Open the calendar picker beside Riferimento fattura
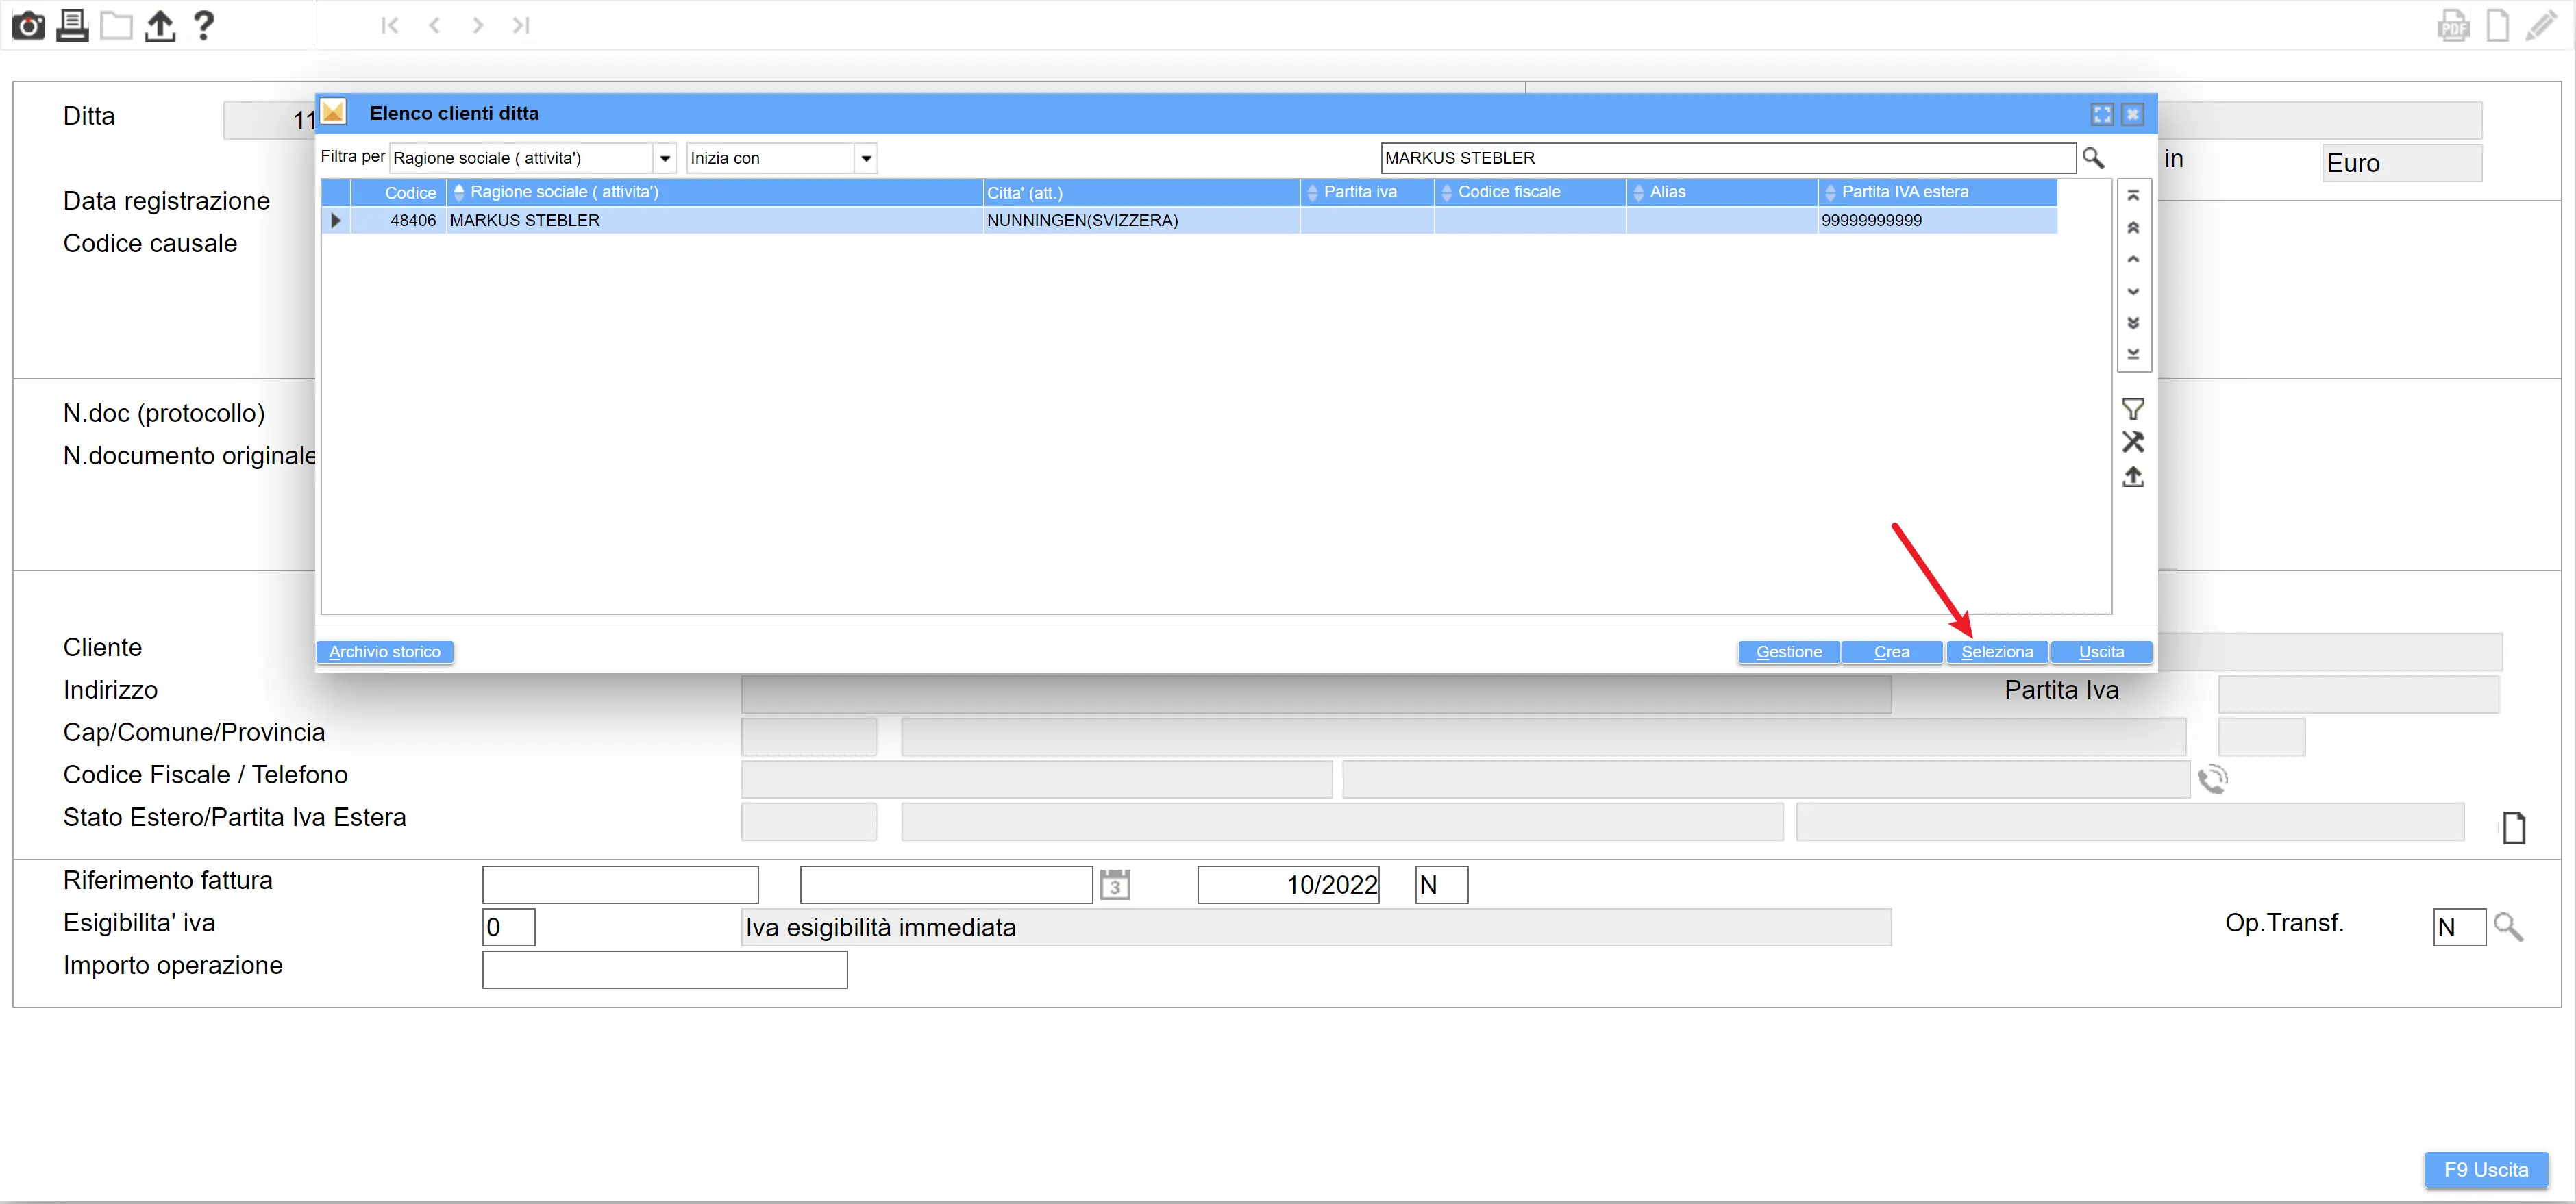The height and width of the screenshot is (1204, 2576). point(1114,885)
